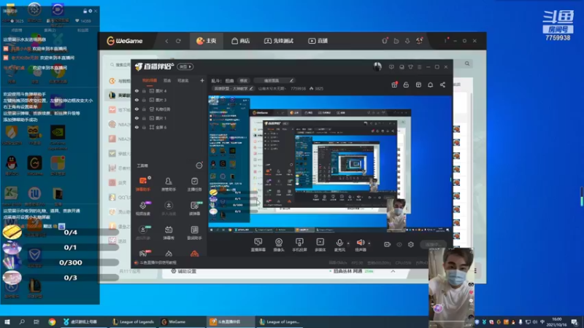Toggle visibility of 全屏 6 layer
This screenshot has width=584, height=328.
point(137,127)
